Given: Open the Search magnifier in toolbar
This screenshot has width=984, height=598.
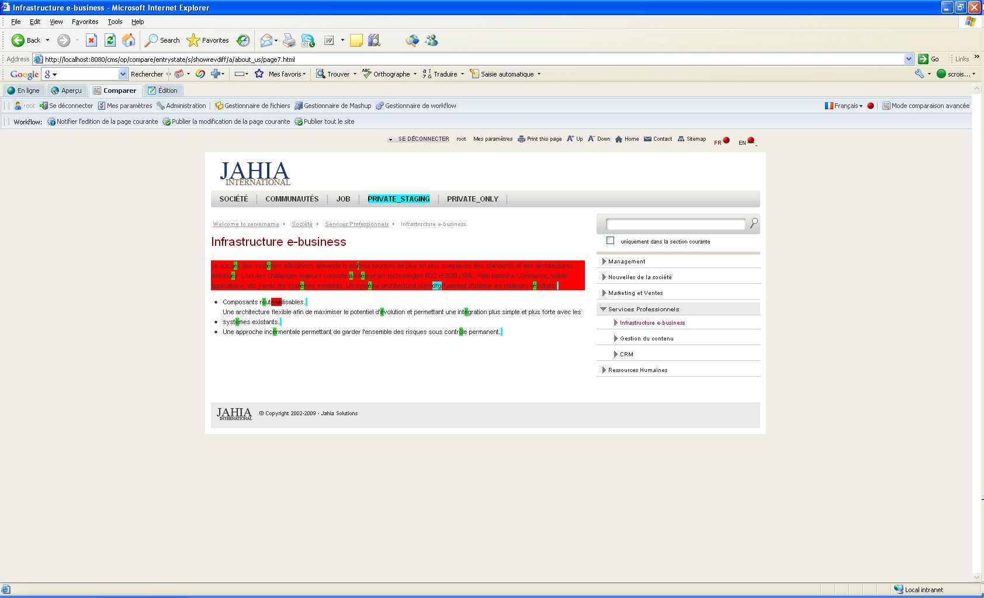Looking at the screenshot, I should pyautogui.click(x=162, y=40).
